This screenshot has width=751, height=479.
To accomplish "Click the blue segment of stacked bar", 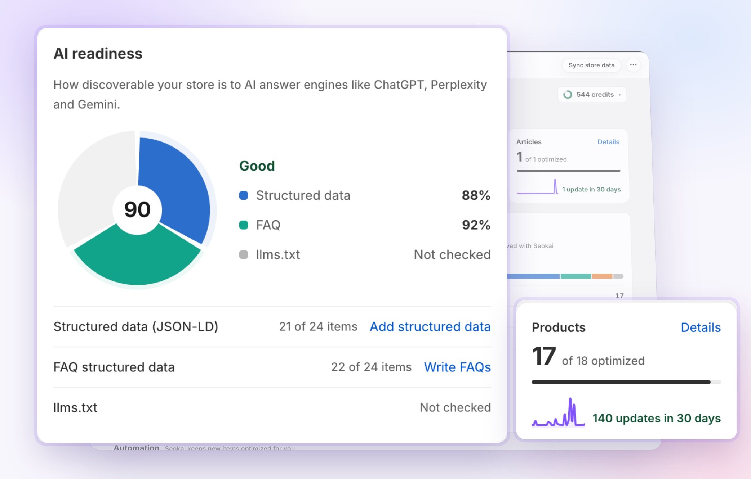I will (x=533, y=276).
